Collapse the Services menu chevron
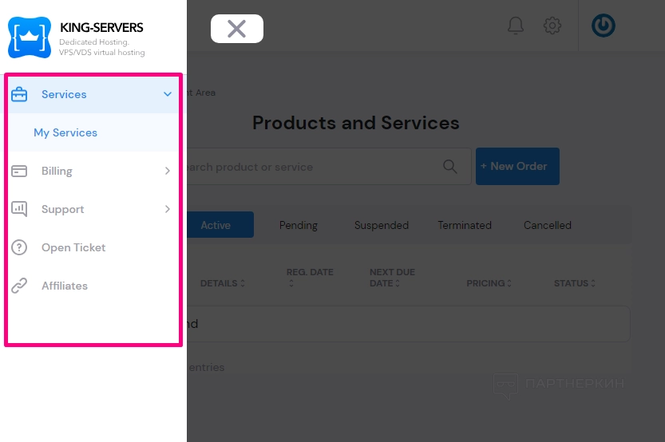This screenshot has height=442, width=665. coord(168,94)
